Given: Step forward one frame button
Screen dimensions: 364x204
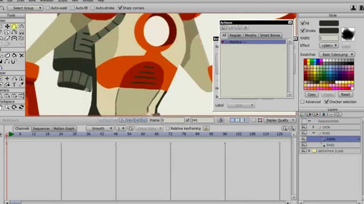Looking at the screenshot, I should [130, 120].
